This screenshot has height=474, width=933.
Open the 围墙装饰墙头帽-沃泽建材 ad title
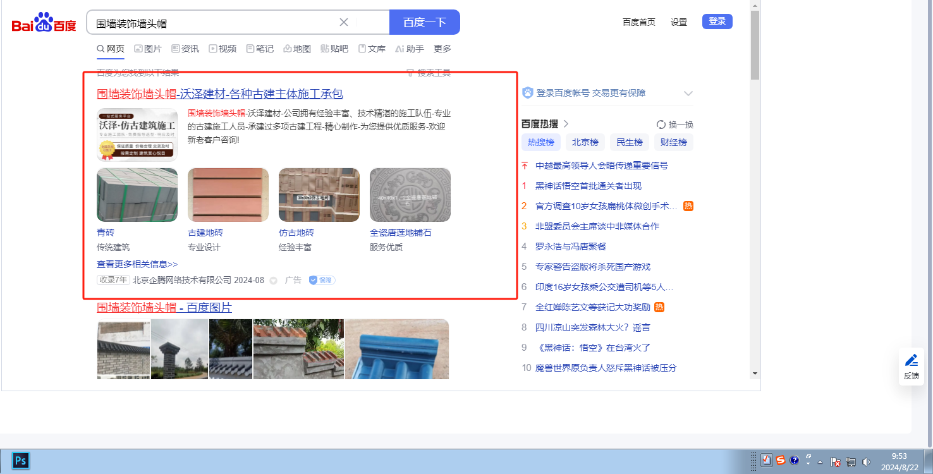(220, 94)
